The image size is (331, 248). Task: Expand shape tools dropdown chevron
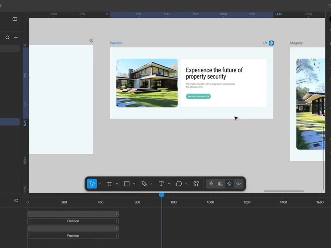point(134,184)
